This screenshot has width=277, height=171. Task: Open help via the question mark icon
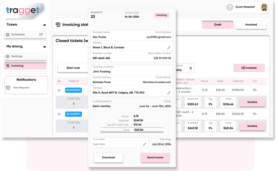230,7
